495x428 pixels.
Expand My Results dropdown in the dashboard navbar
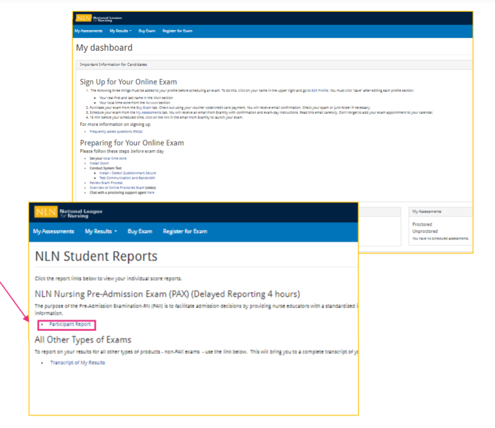point(120,31)
